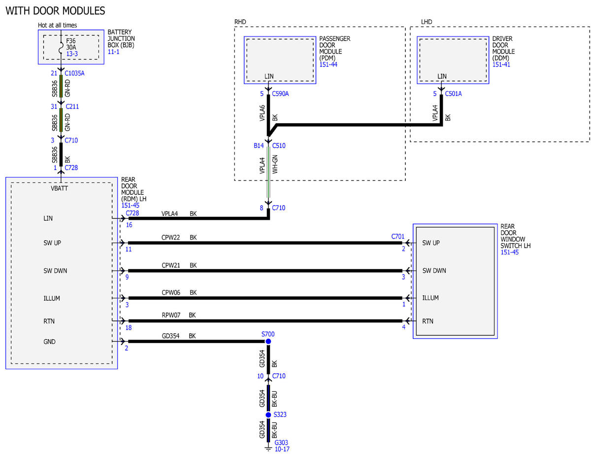Select the C728 label above pin 16
The width and height of the screenshot is (591, 457).
pyautogui.click(x=133, y=213)
